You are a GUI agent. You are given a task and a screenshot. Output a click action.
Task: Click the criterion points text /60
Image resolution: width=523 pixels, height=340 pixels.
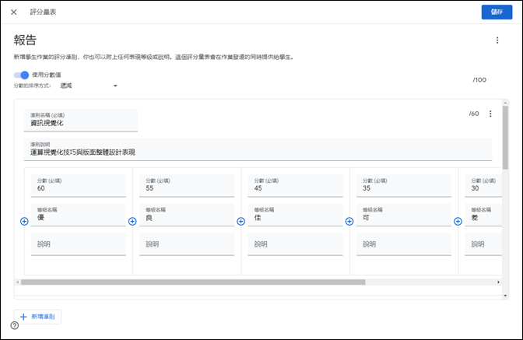(474, 114)
